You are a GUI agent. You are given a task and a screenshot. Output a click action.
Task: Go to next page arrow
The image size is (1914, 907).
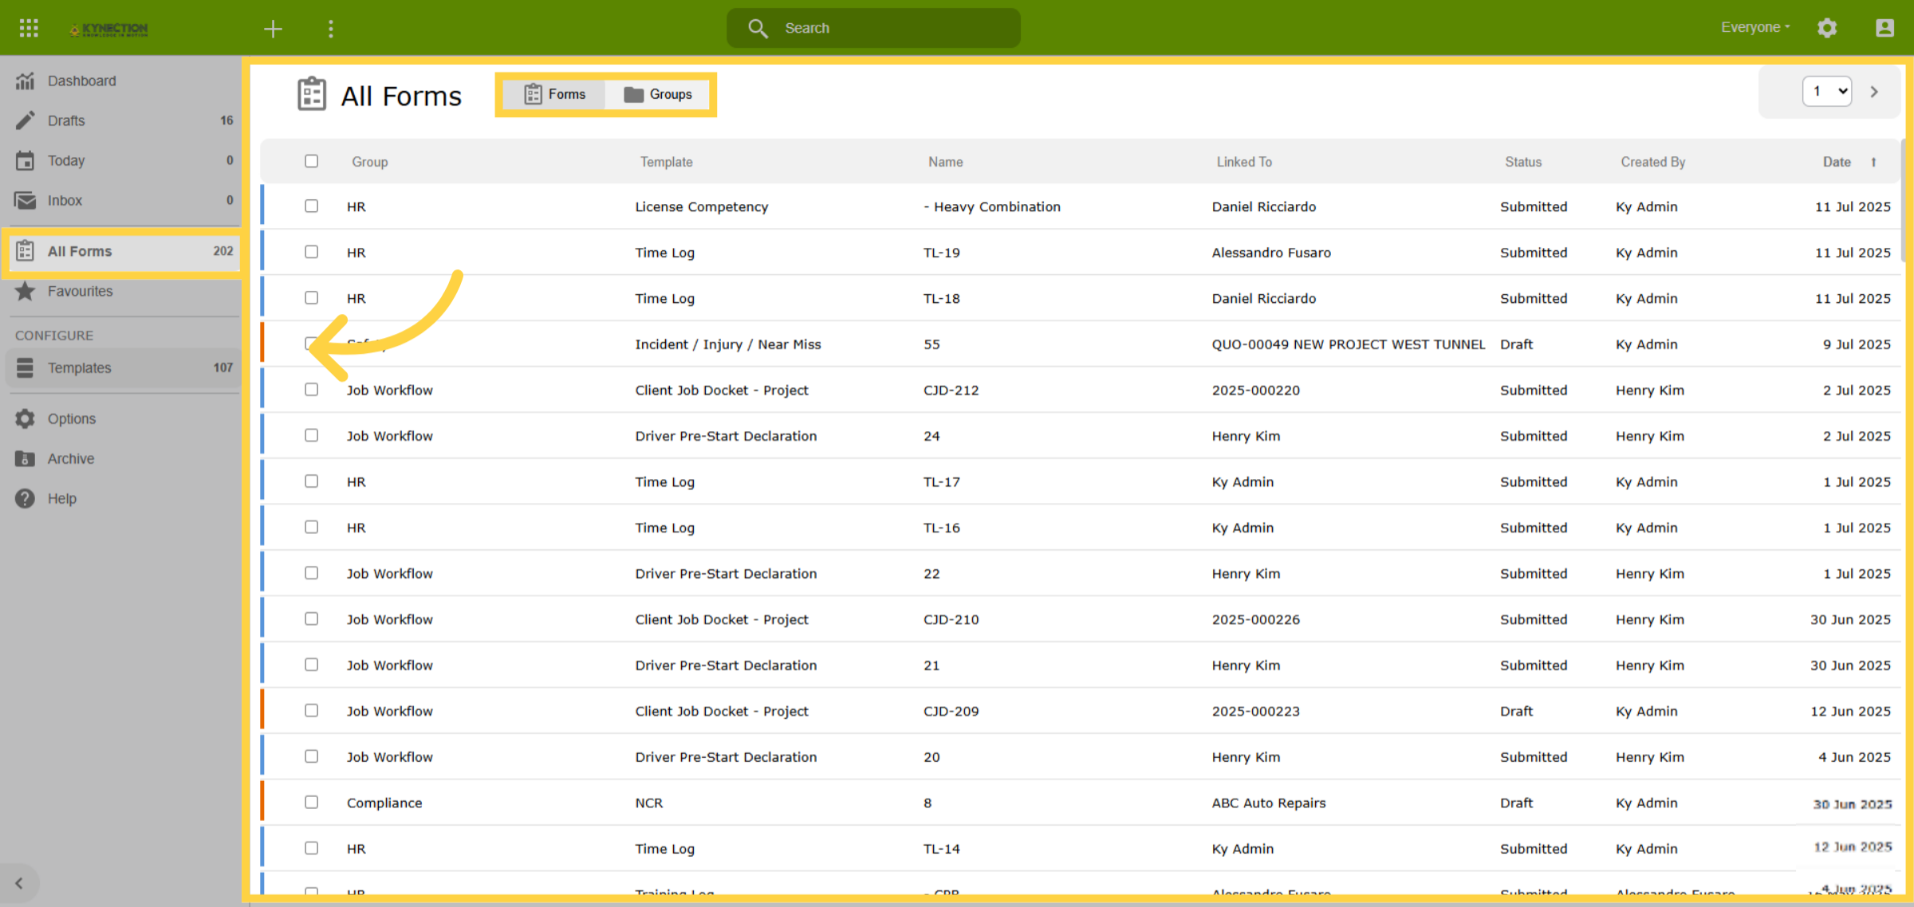(1874, 92)
